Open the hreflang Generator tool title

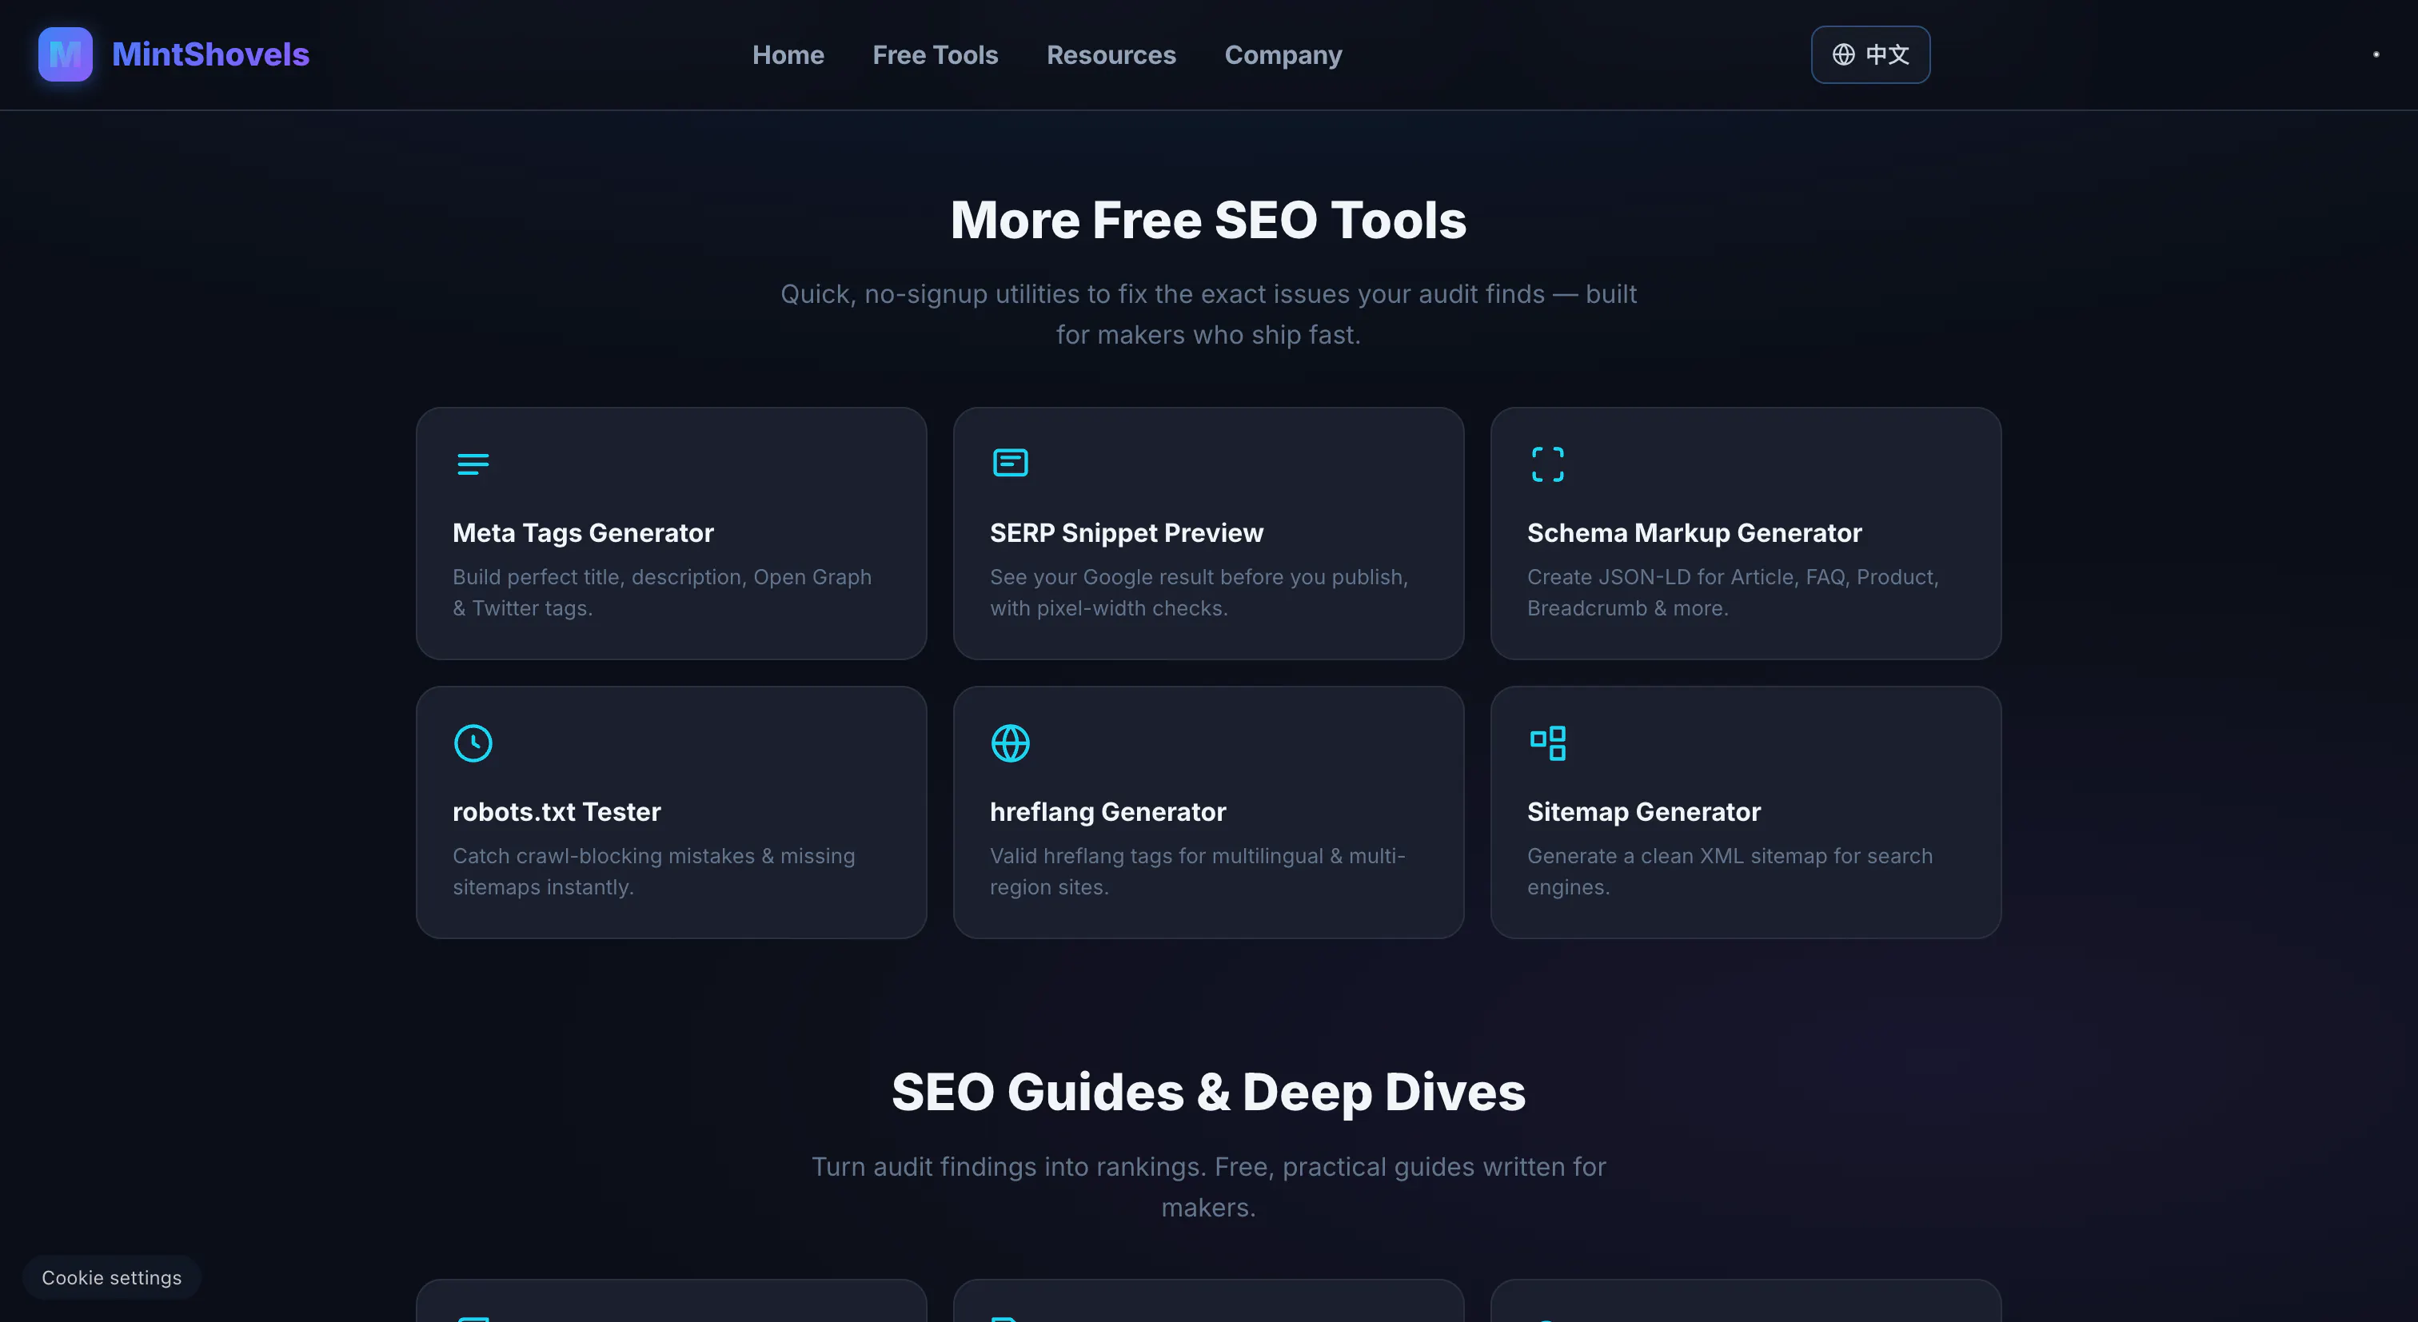[x=1107, y=810]
